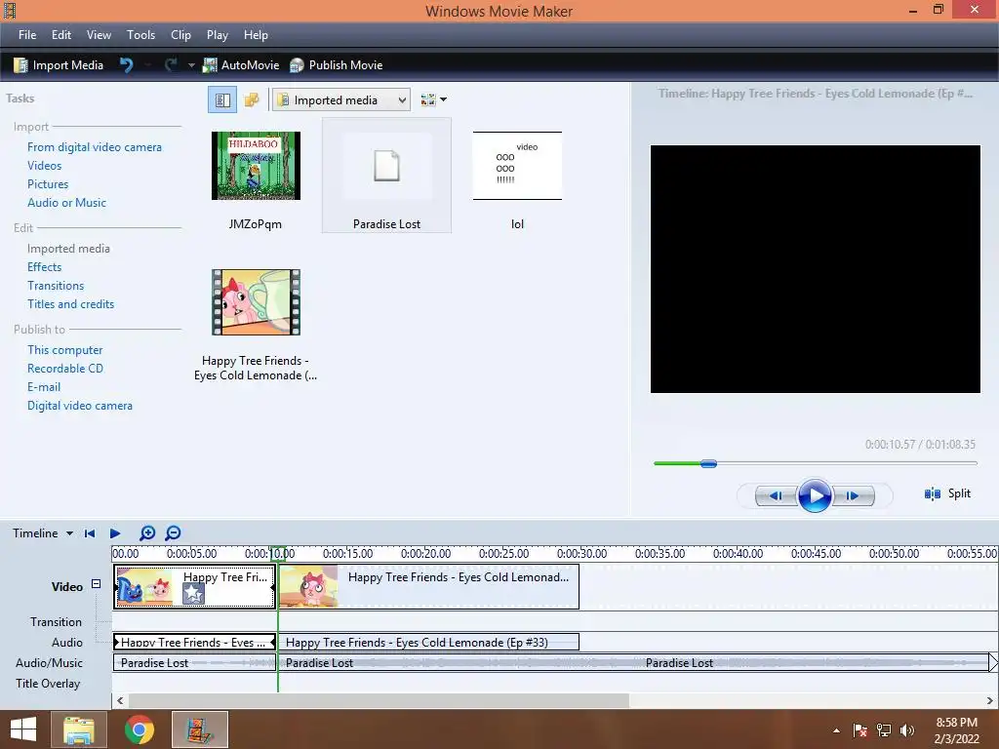999x749 pixels.
Task: Open the Timeline view dropdown
Action: [43, 533]
